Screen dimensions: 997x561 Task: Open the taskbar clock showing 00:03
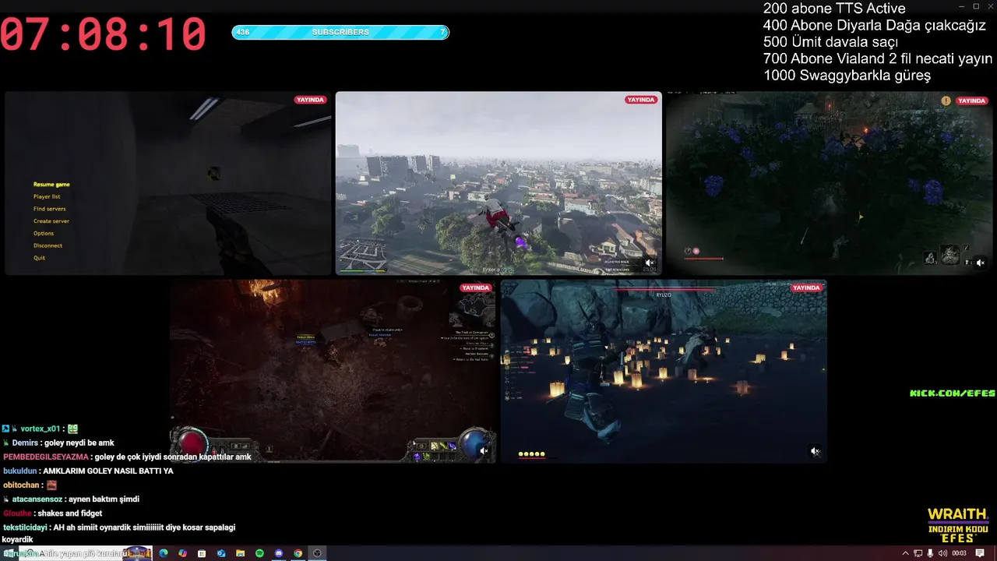(x=959, y=553)
